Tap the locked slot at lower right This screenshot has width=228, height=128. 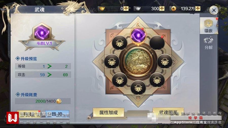point(157,80)
